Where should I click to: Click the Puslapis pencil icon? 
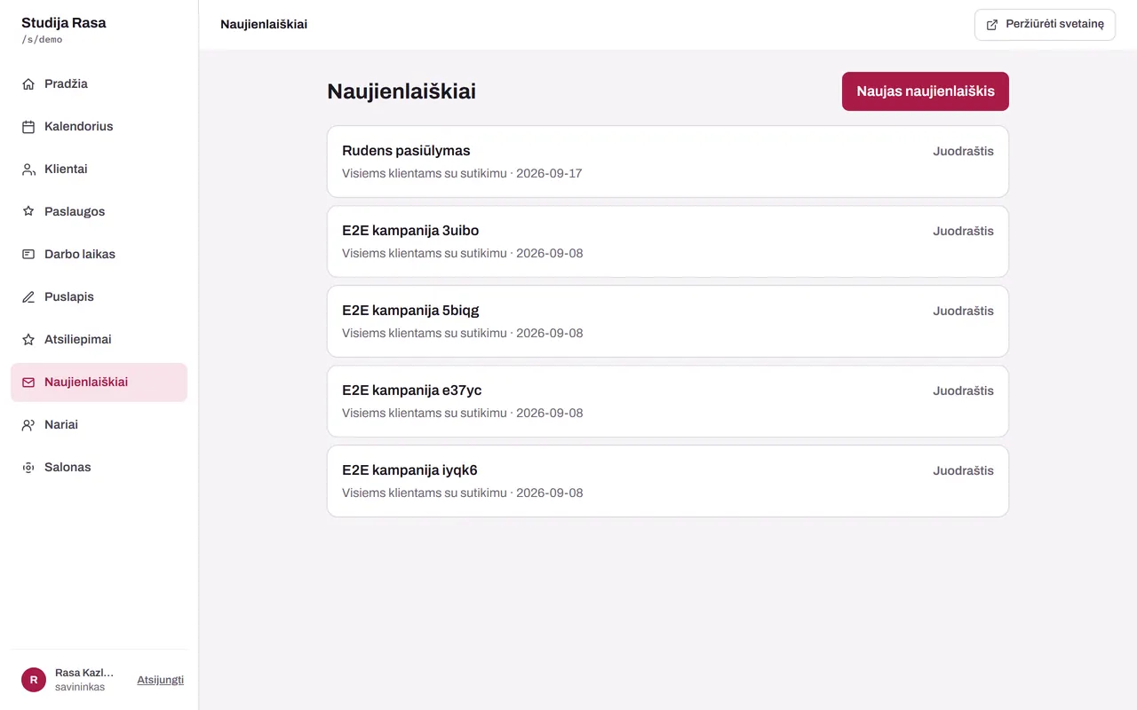coord(28,297)
